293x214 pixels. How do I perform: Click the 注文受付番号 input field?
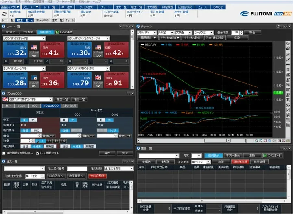77,168
